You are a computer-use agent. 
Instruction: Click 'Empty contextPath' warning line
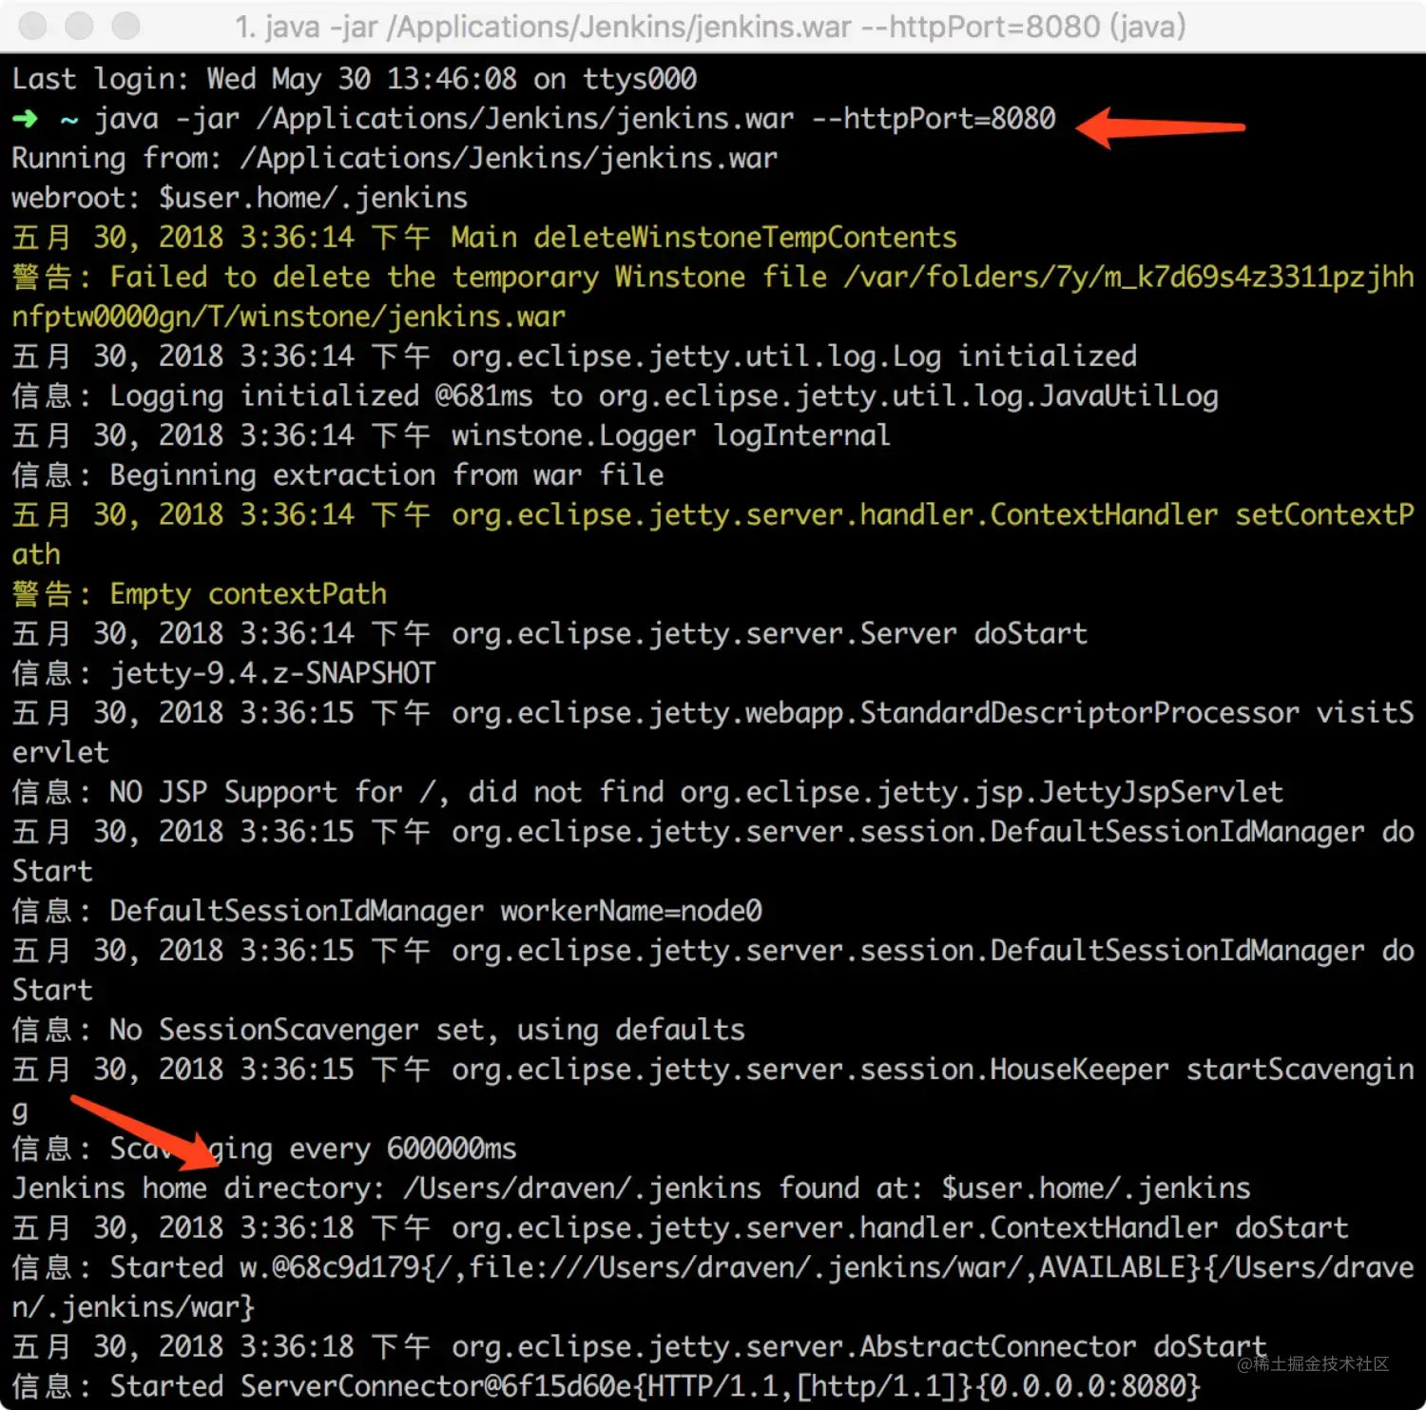click(200, 594)
